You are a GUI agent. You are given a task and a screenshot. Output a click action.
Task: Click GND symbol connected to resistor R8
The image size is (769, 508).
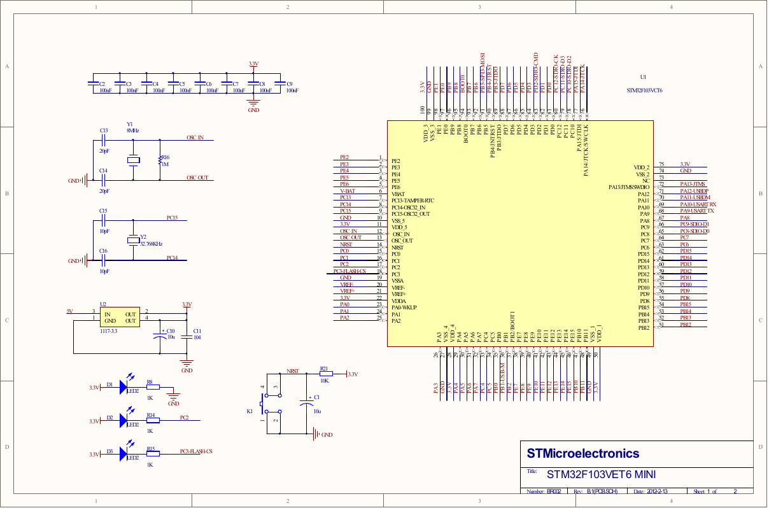point(173,397)
